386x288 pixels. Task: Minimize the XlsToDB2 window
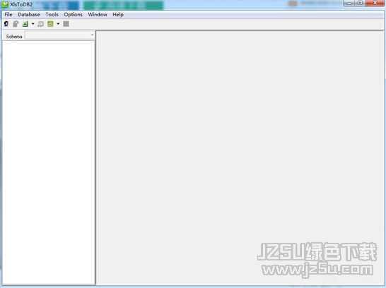349,3
